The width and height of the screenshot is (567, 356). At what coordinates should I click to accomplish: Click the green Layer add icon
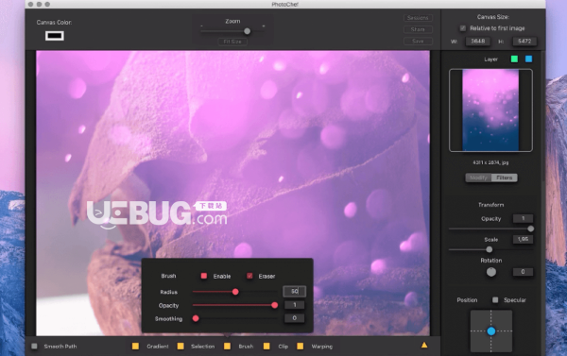pyautogui.click(x=514, y=59)
